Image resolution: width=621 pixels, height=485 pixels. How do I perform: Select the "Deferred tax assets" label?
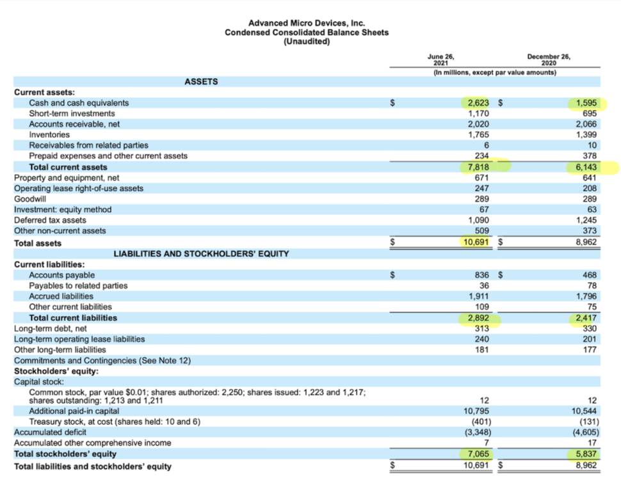point(50,220)
